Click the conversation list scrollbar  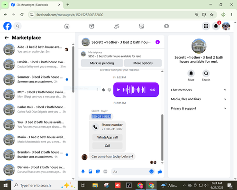tap(73, 69)
